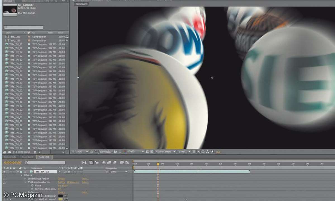Reset PS-Gradationskurven via Zurück
335x201 pixels.
[61, 182]
